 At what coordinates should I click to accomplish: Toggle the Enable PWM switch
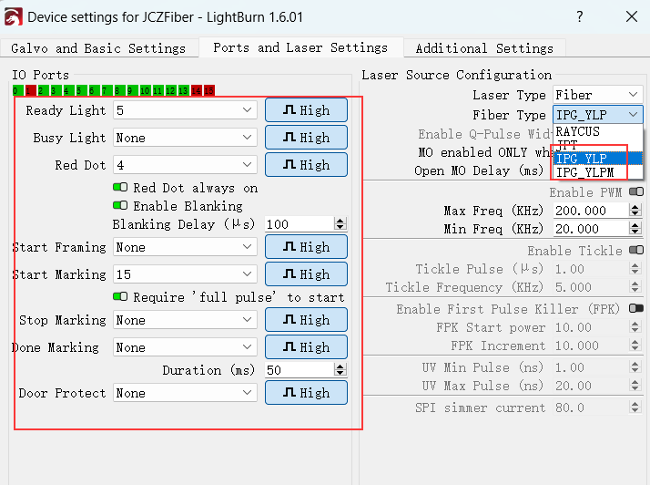pyautogui.click(x=636, y=191)
